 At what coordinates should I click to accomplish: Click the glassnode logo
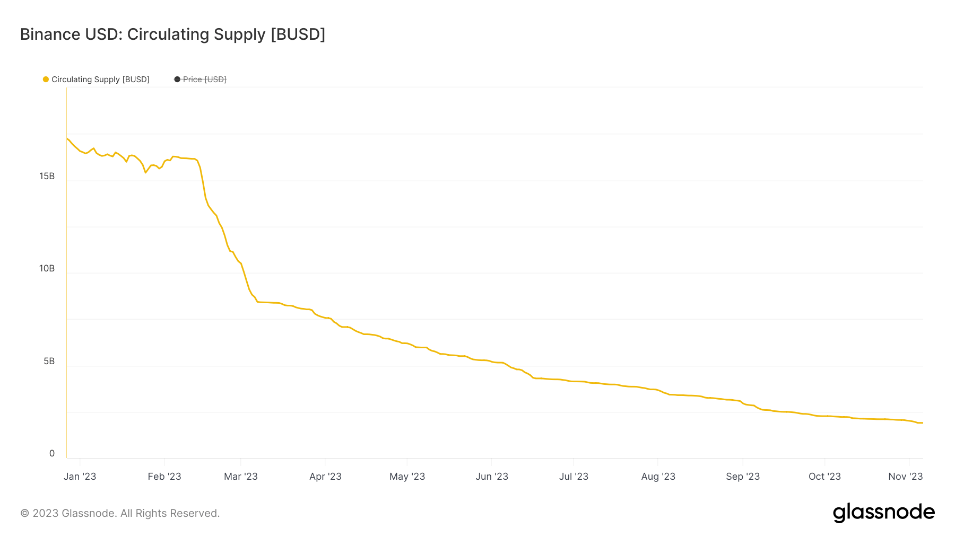[x=883, y=513]
